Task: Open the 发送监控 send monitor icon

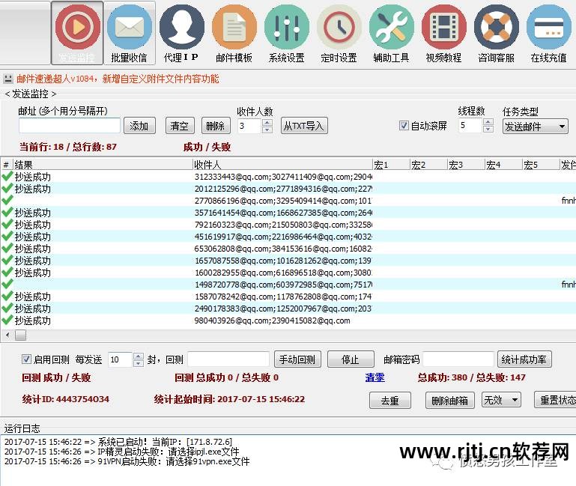Action: pos(77,33)
